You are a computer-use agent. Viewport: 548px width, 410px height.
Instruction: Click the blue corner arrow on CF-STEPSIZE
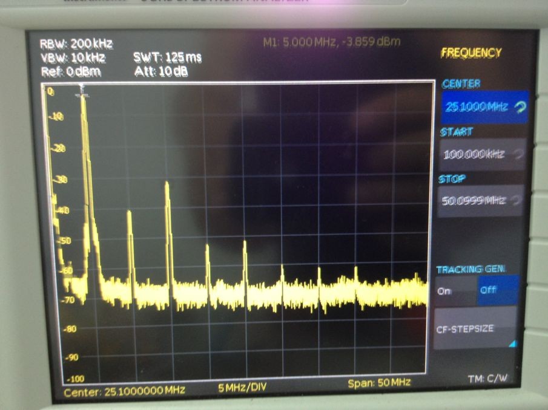[x=512, y=343]
